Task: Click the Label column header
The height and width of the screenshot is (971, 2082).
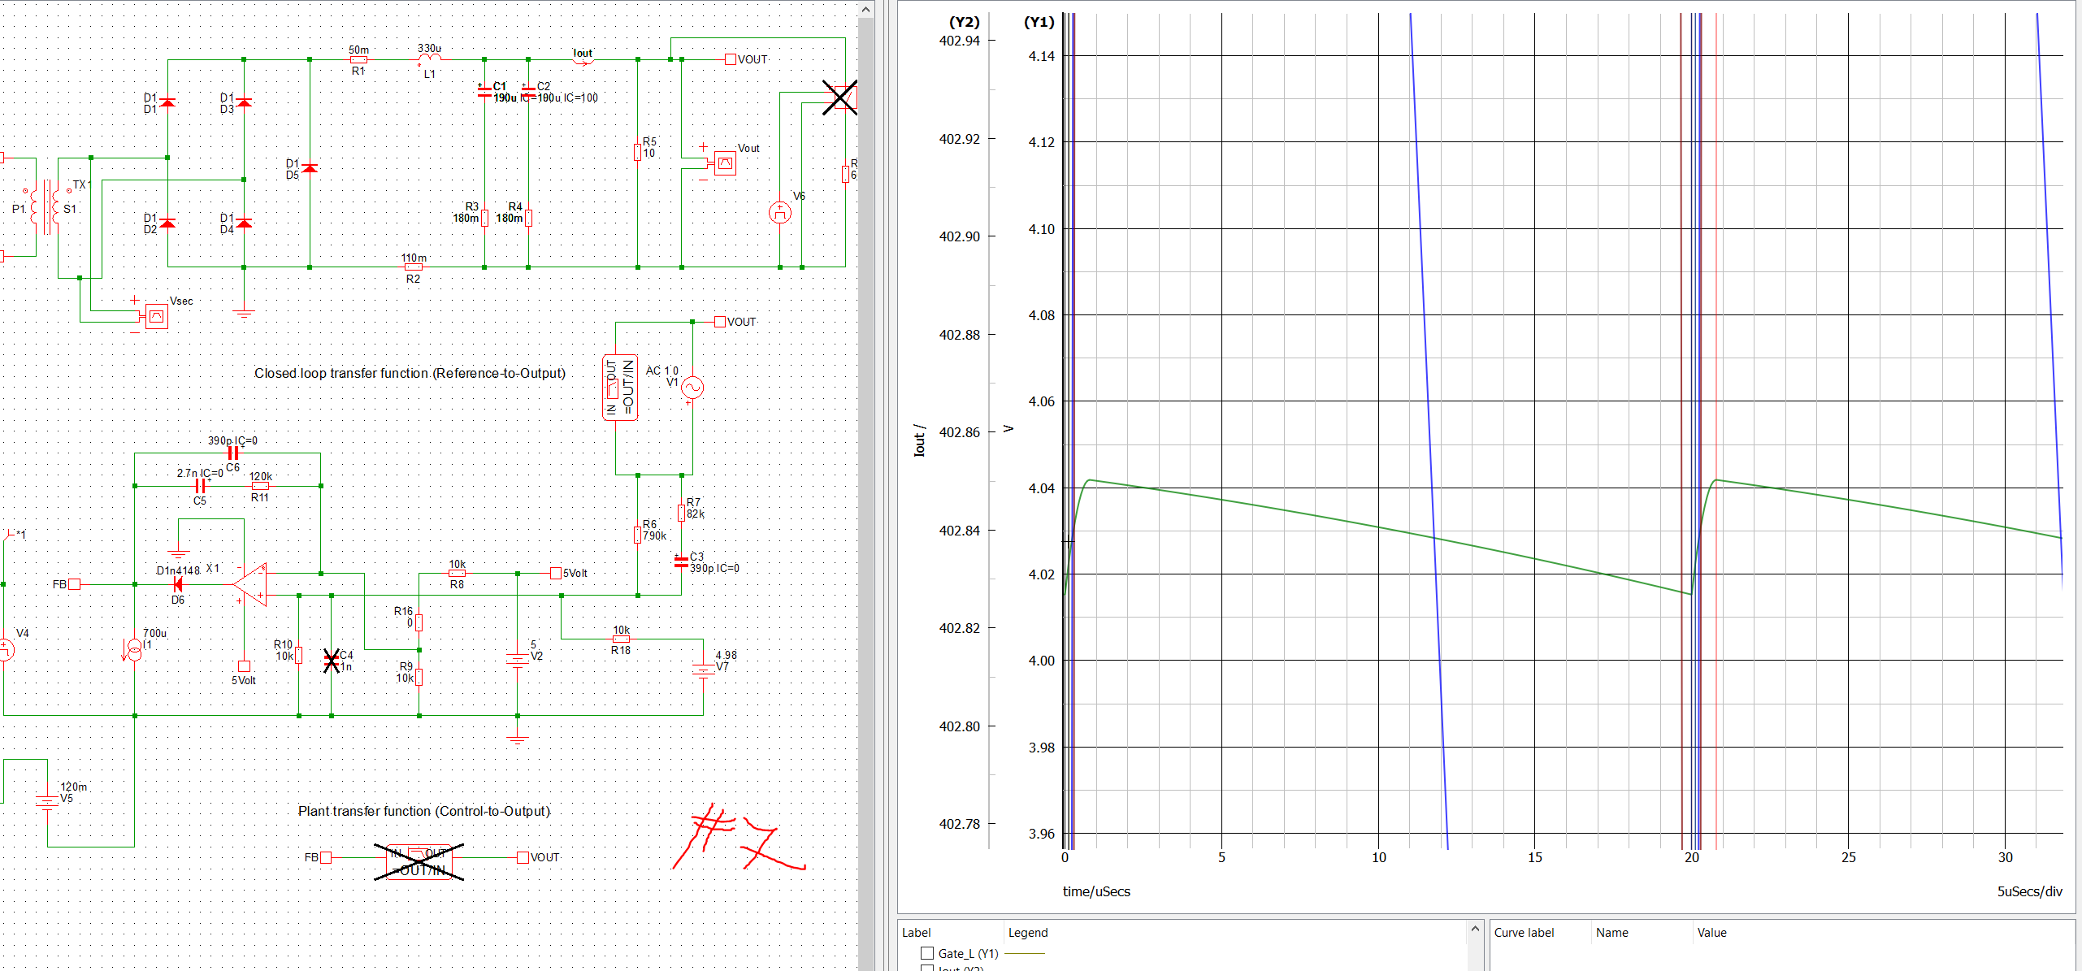Action: tap(917, 933)
